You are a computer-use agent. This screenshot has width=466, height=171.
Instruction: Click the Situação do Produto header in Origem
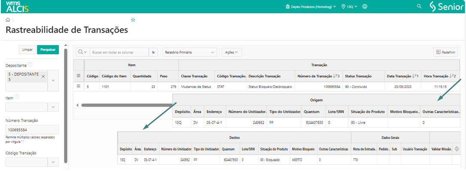click(368, 112)
